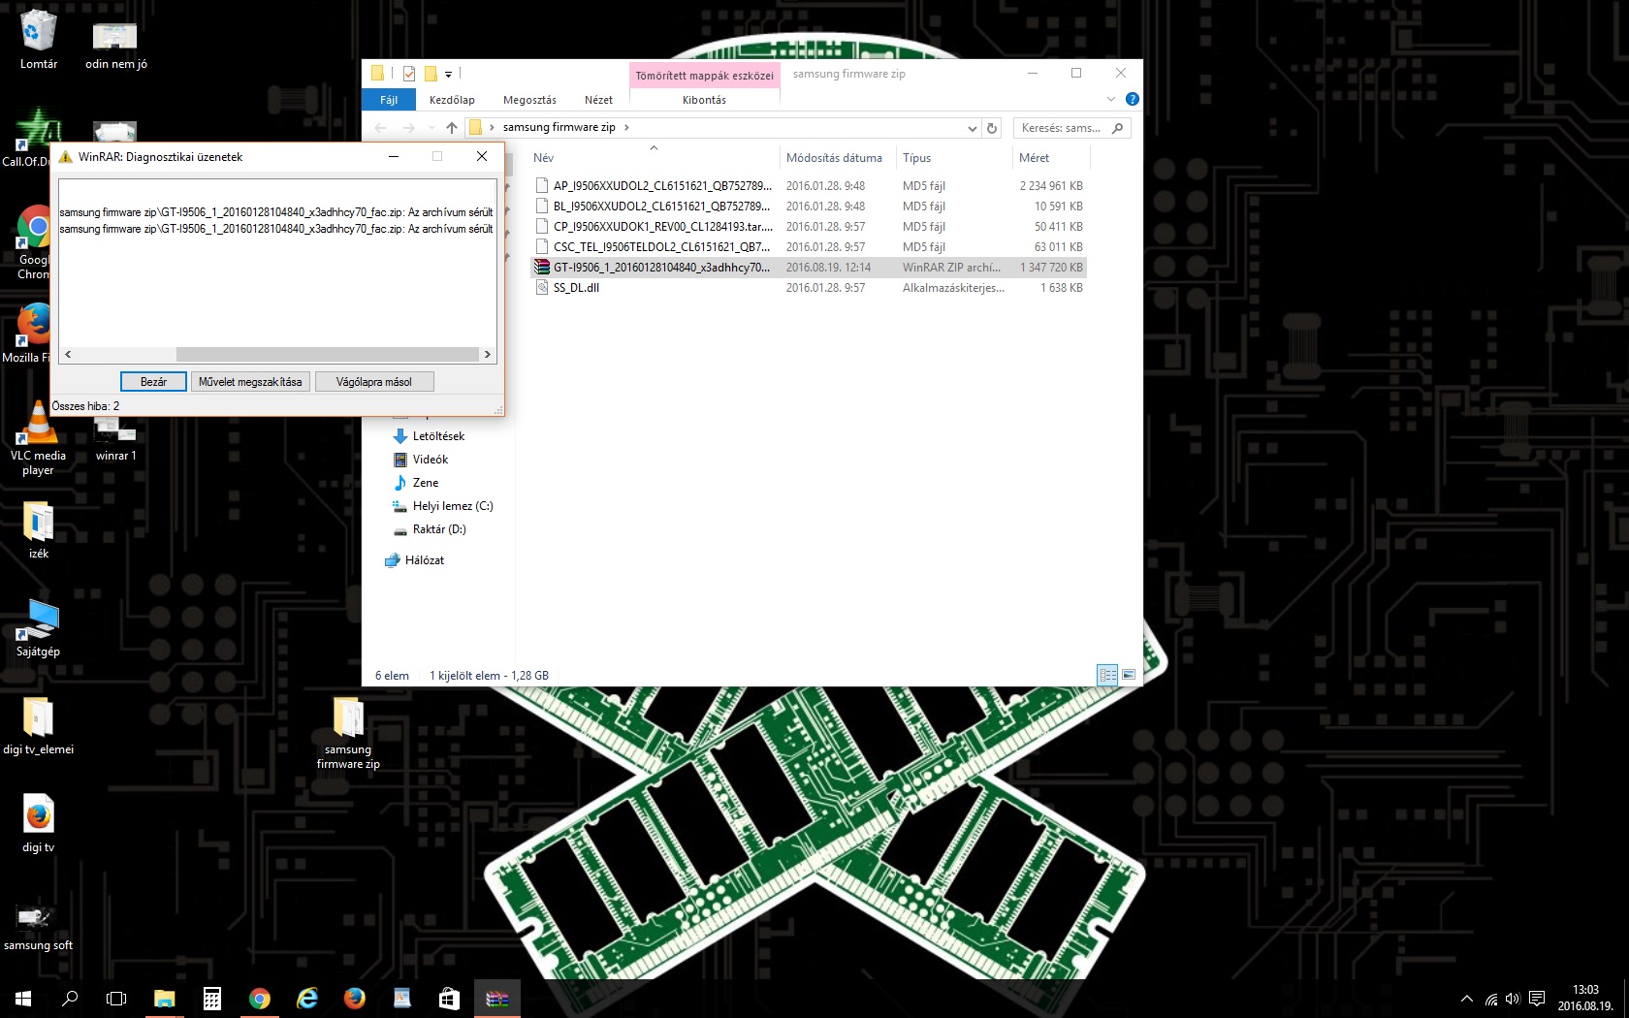Show hidden system tray icons
The image size is (1629, 1018).
click(1467, 999)
